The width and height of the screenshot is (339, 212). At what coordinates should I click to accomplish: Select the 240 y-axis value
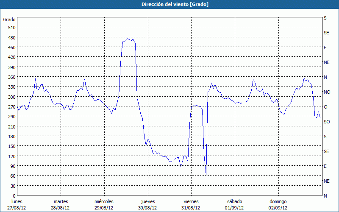click(12, 117)
